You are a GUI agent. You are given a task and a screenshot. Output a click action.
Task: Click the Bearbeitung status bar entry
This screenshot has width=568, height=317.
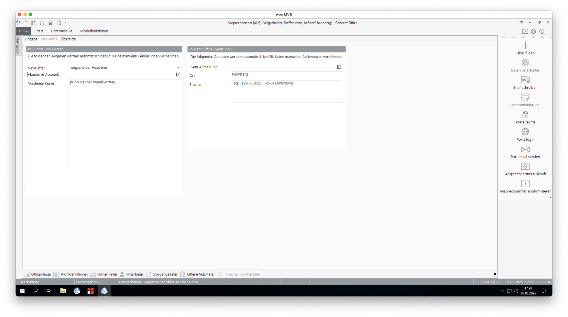tap(30, 282)
